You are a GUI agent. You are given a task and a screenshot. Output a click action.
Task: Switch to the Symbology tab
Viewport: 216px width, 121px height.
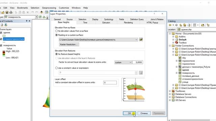pos(109,19)
